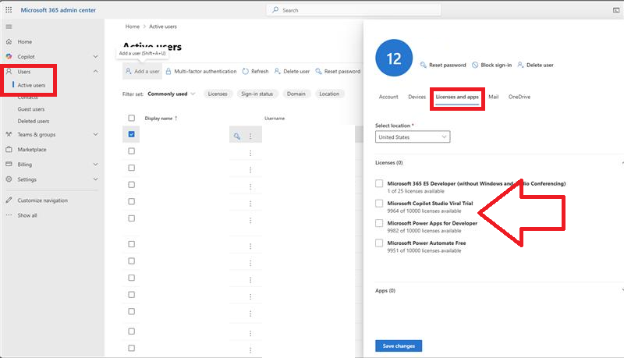Open the United States location dropdown
624x358 pixels.
tap(413, 136)
